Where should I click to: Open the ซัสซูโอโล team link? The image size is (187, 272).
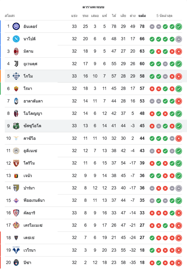tap(33, 126)
